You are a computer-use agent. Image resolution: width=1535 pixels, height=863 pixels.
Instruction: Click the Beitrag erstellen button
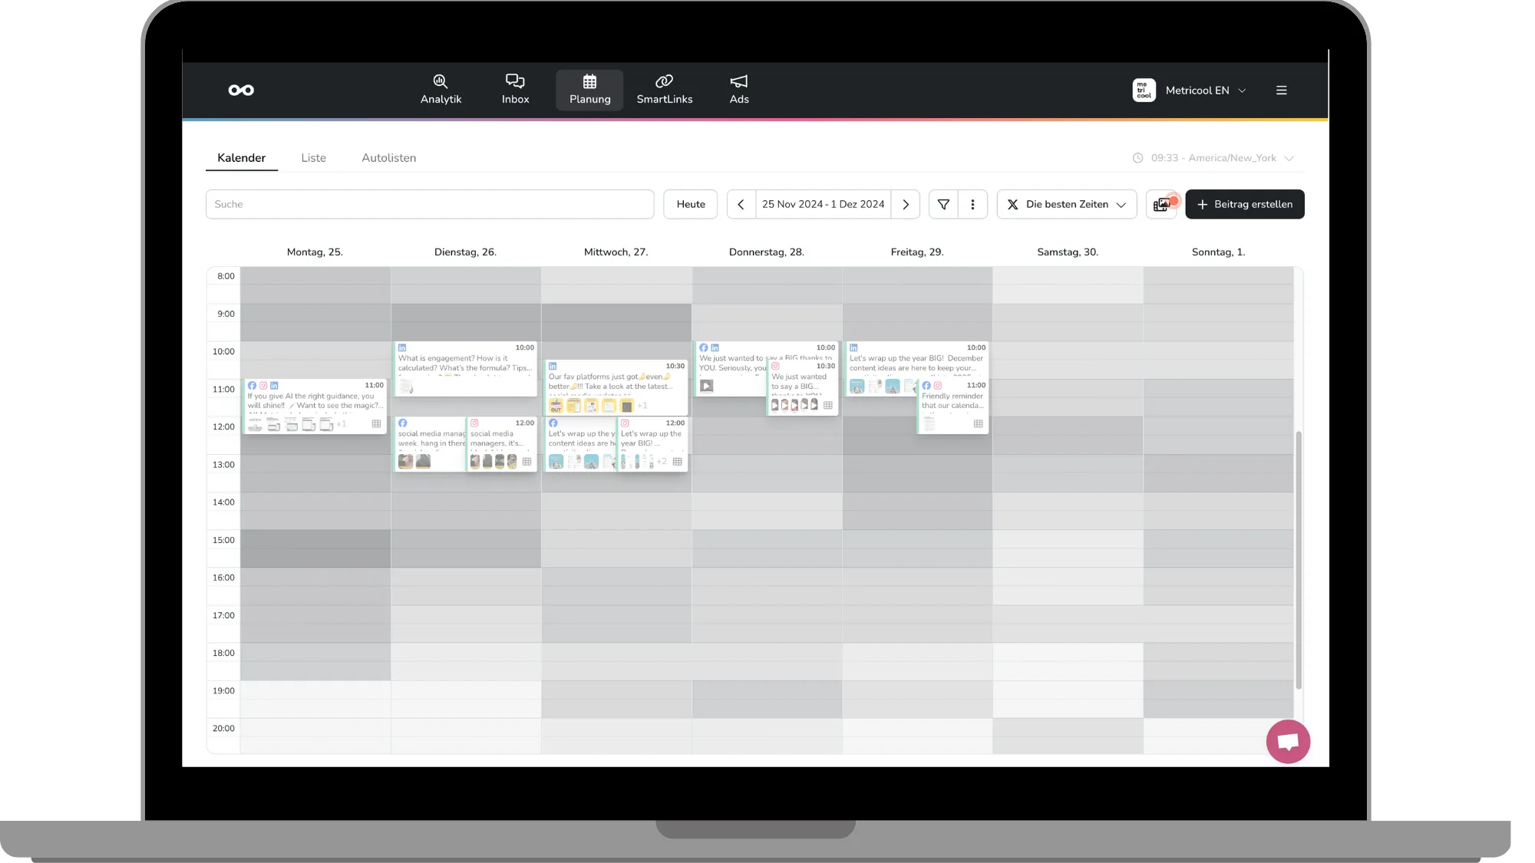point(1244,205)
